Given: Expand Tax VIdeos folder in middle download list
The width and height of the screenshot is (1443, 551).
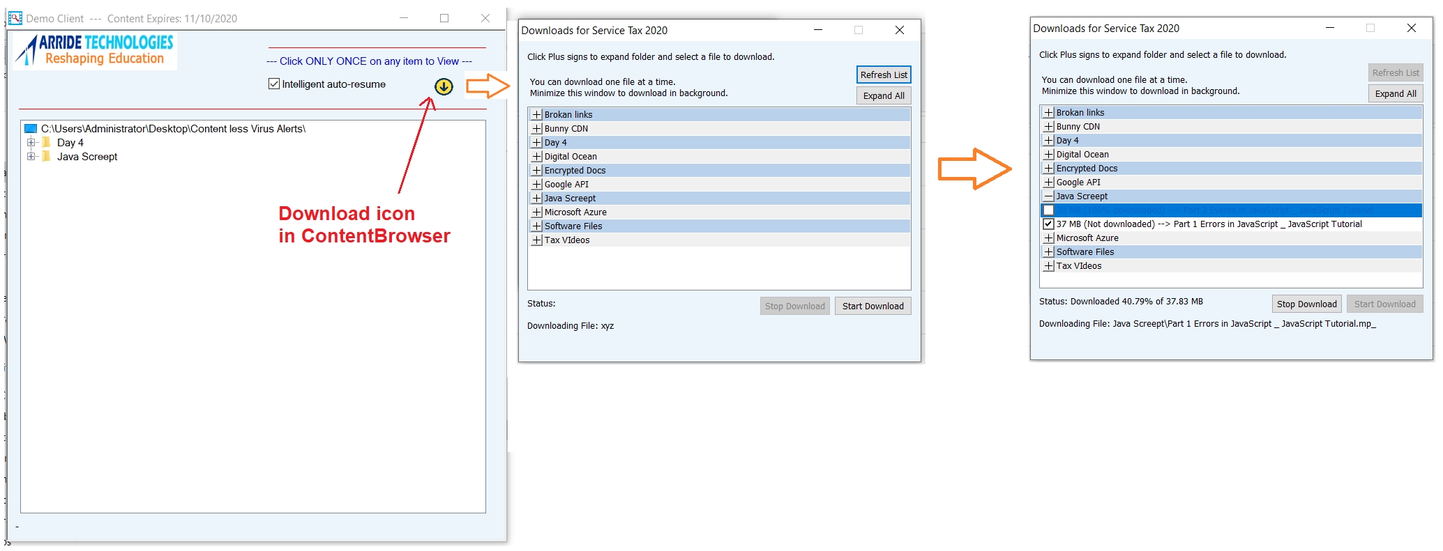Looking at the screenshot, I should 536,240.
